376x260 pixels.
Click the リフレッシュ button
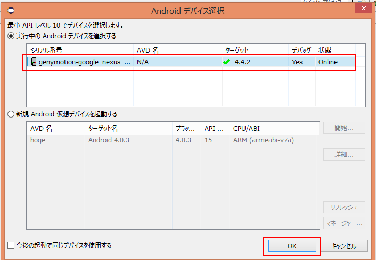pyautogui.click(x=345, y=207)
